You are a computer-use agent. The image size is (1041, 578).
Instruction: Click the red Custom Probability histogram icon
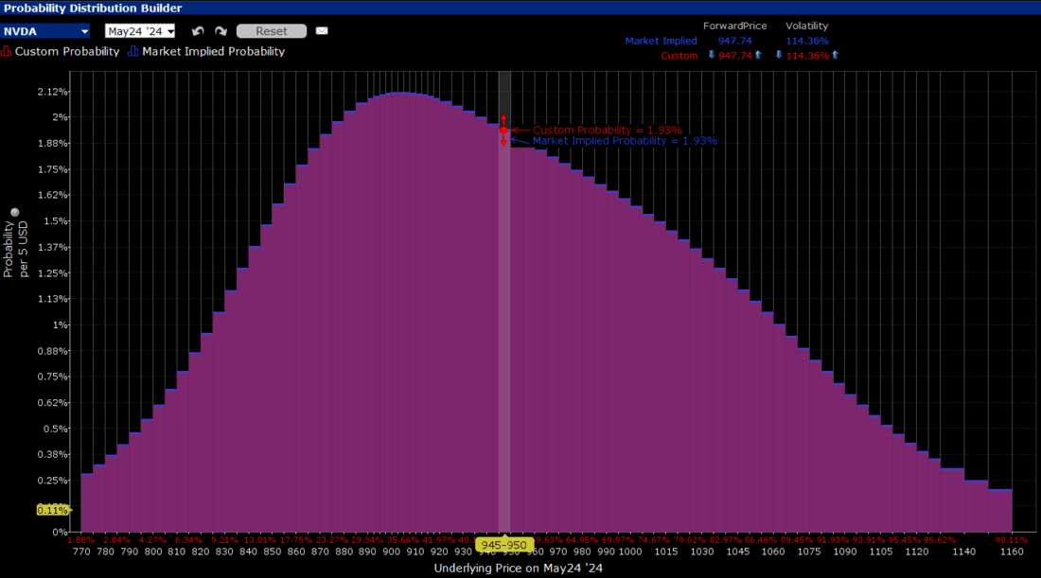click(x=7, y=51)
